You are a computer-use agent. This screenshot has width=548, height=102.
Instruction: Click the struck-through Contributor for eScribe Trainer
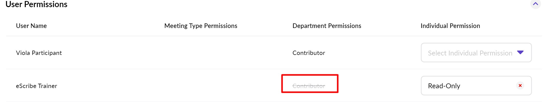click(309, 86)
